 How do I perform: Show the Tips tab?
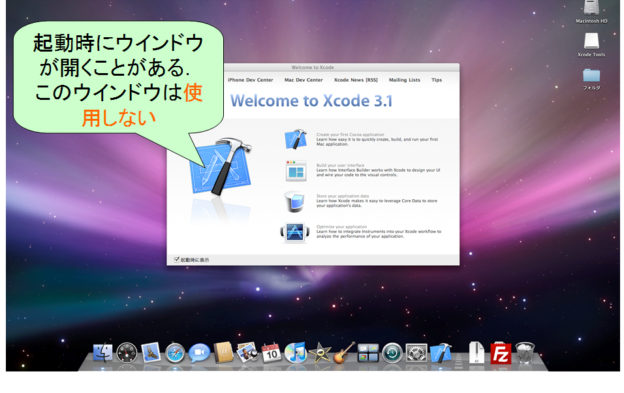437,80
